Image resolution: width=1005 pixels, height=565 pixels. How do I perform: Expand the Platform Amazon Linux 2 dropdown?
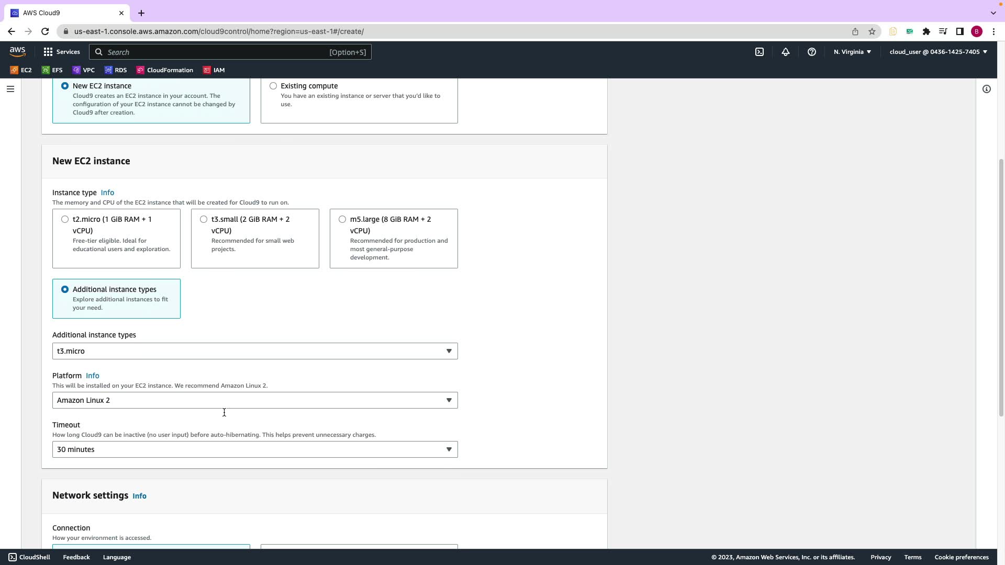(254, 400)
